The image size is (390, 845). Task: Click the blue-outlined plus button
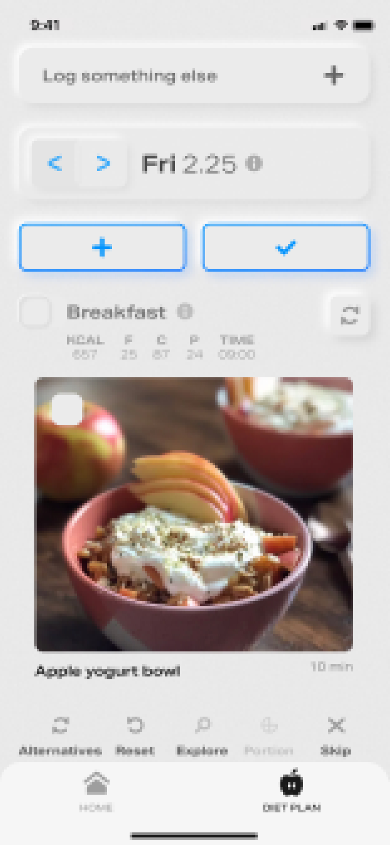[102, 248]
